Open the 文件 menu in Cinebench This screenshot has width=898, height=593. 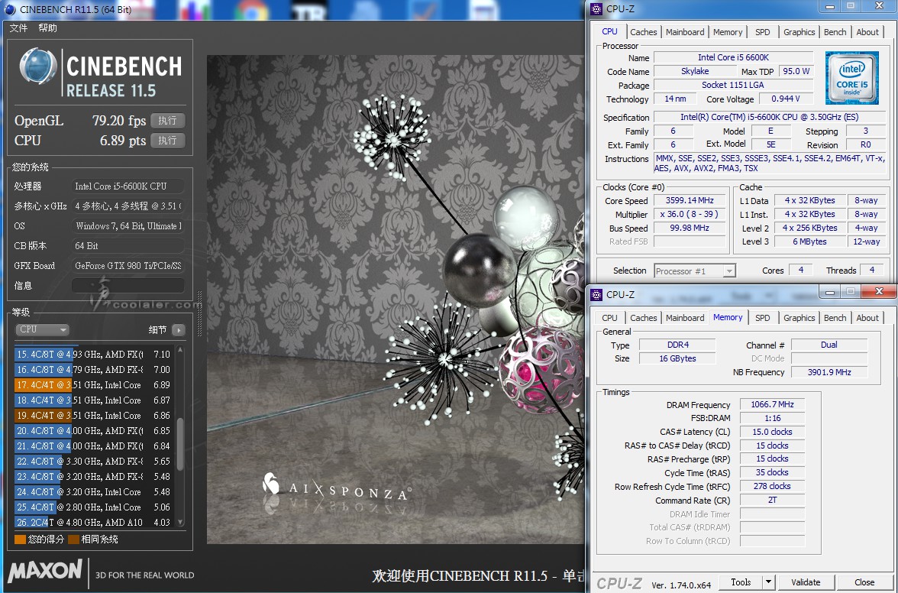18,28
